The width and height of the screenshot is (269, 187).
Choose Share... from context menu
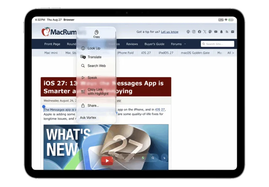93,106
